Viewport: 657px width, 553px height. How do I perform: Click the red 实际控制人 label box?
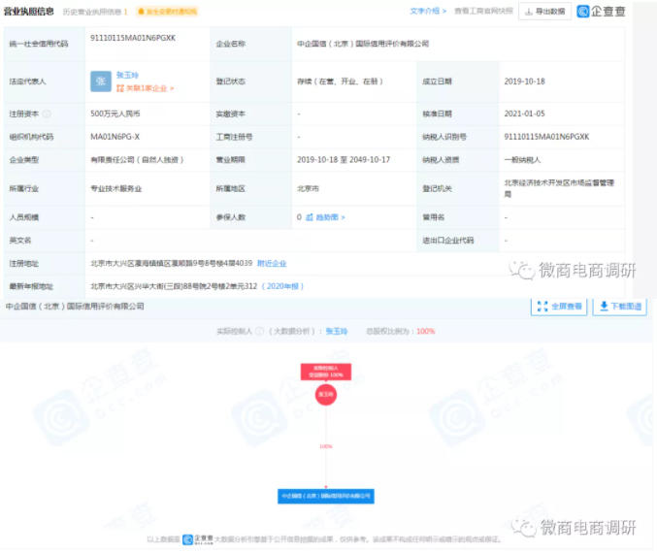(326, 372)
